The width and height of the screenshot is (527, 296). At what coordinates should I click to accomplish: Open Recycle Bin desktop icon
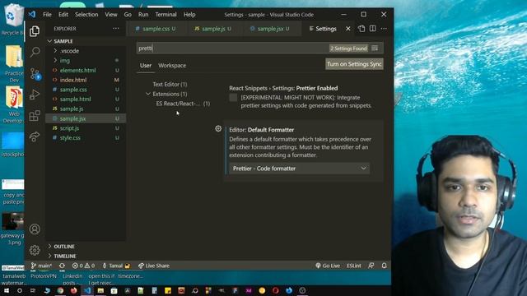13,19
